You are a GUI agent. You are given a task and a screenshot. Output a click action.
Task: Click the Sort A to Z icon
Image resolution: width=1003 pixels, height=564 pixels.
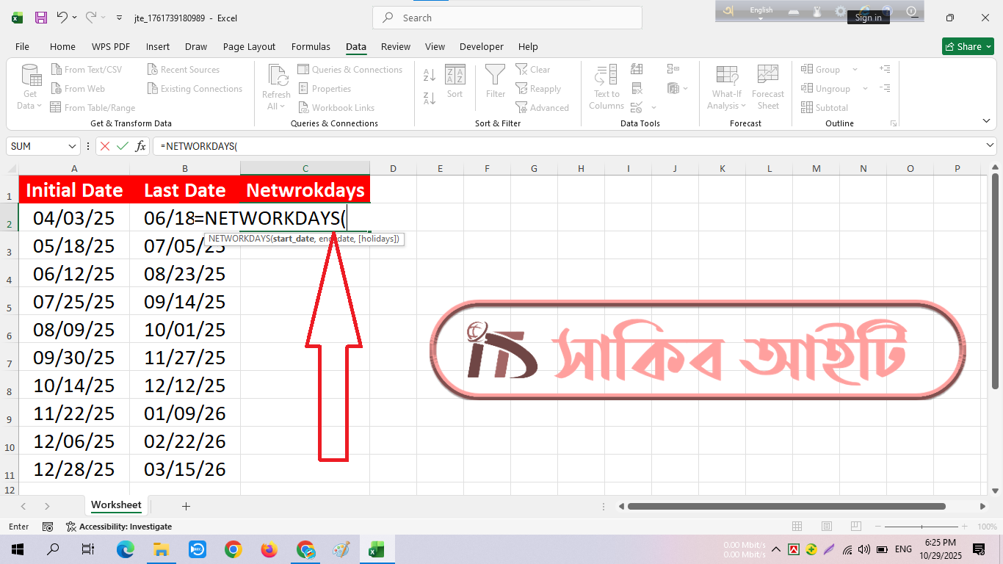tap(430, 75)
